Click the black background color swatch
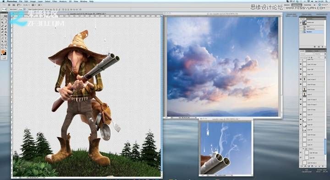The width and height of the screenshot is (330, 180). click(5, 54)
